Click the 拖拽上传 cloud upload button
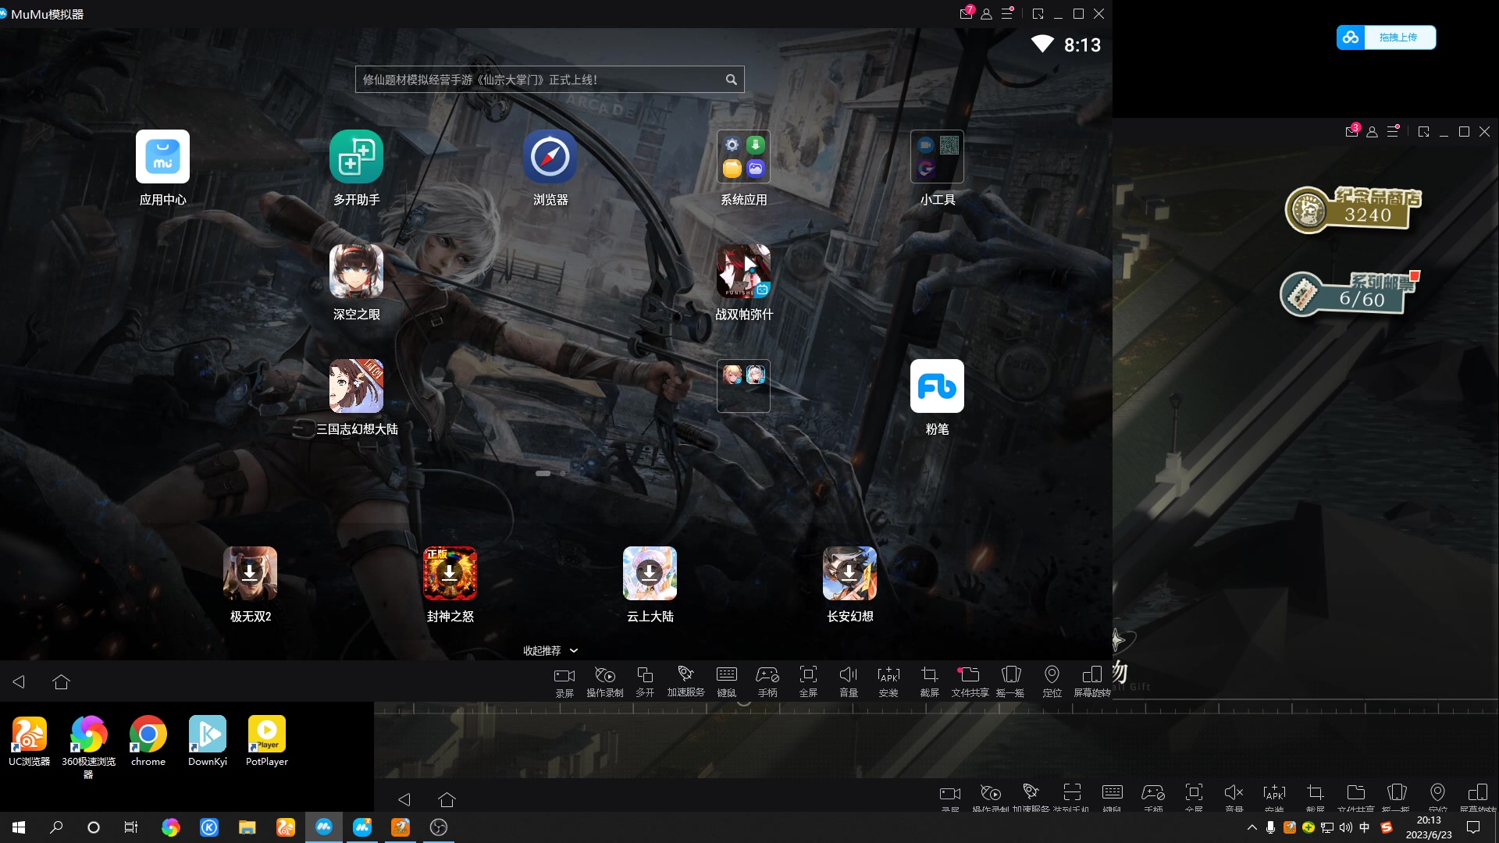 [x=1386, y=37]
